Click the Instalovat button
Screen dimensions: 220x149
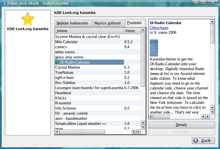pos(181,132)
